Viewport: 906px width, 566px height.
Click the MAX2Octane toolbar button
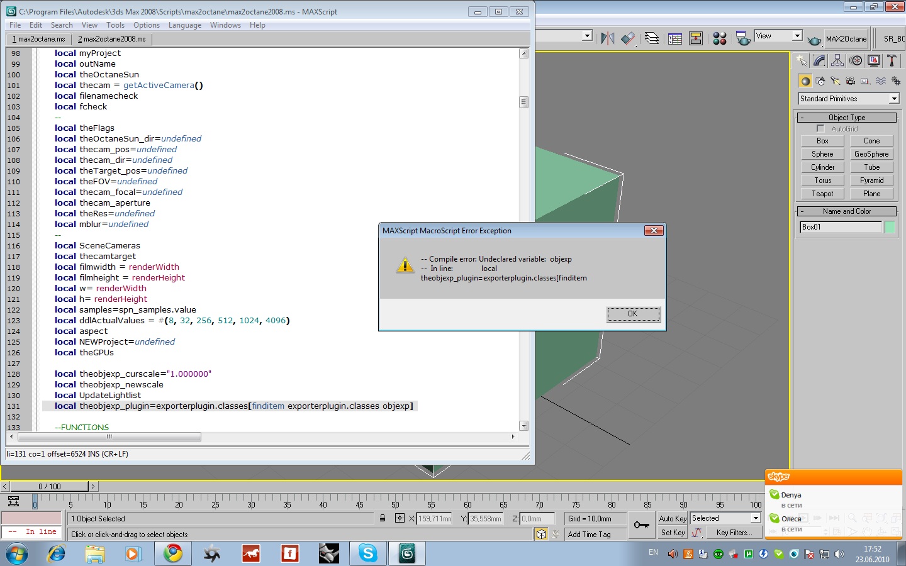[846, 39]
